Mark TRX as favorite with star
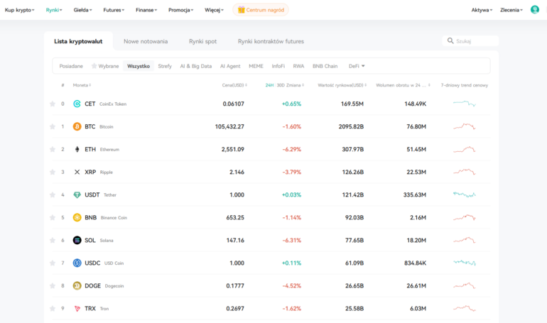 [x=52, y=308]
